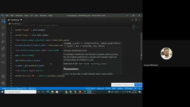Click the taskbar clock
This screenshot has width=190, height=107.
[x=134, y=92]
